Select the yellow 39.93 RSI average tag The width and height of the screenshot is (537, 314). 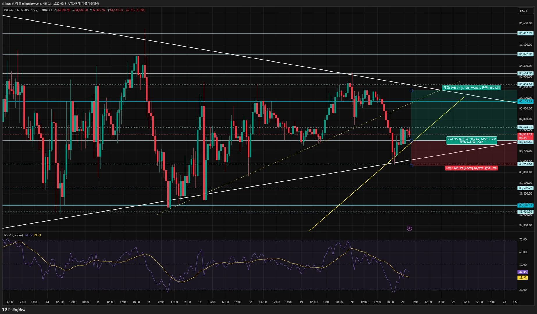coord(523,278)
